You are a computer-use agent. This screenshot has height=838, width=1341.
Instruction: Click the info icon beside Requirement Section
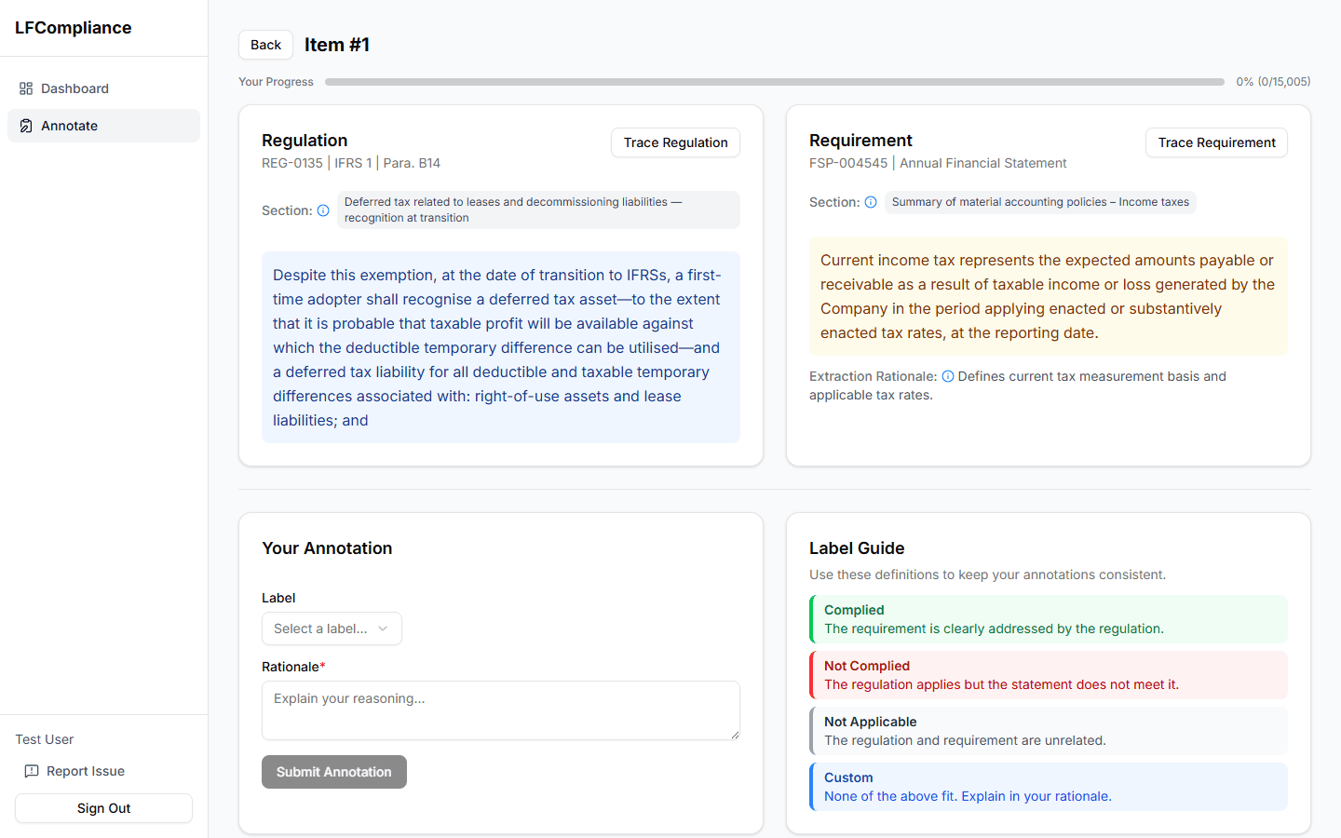(x=871, y=201)
